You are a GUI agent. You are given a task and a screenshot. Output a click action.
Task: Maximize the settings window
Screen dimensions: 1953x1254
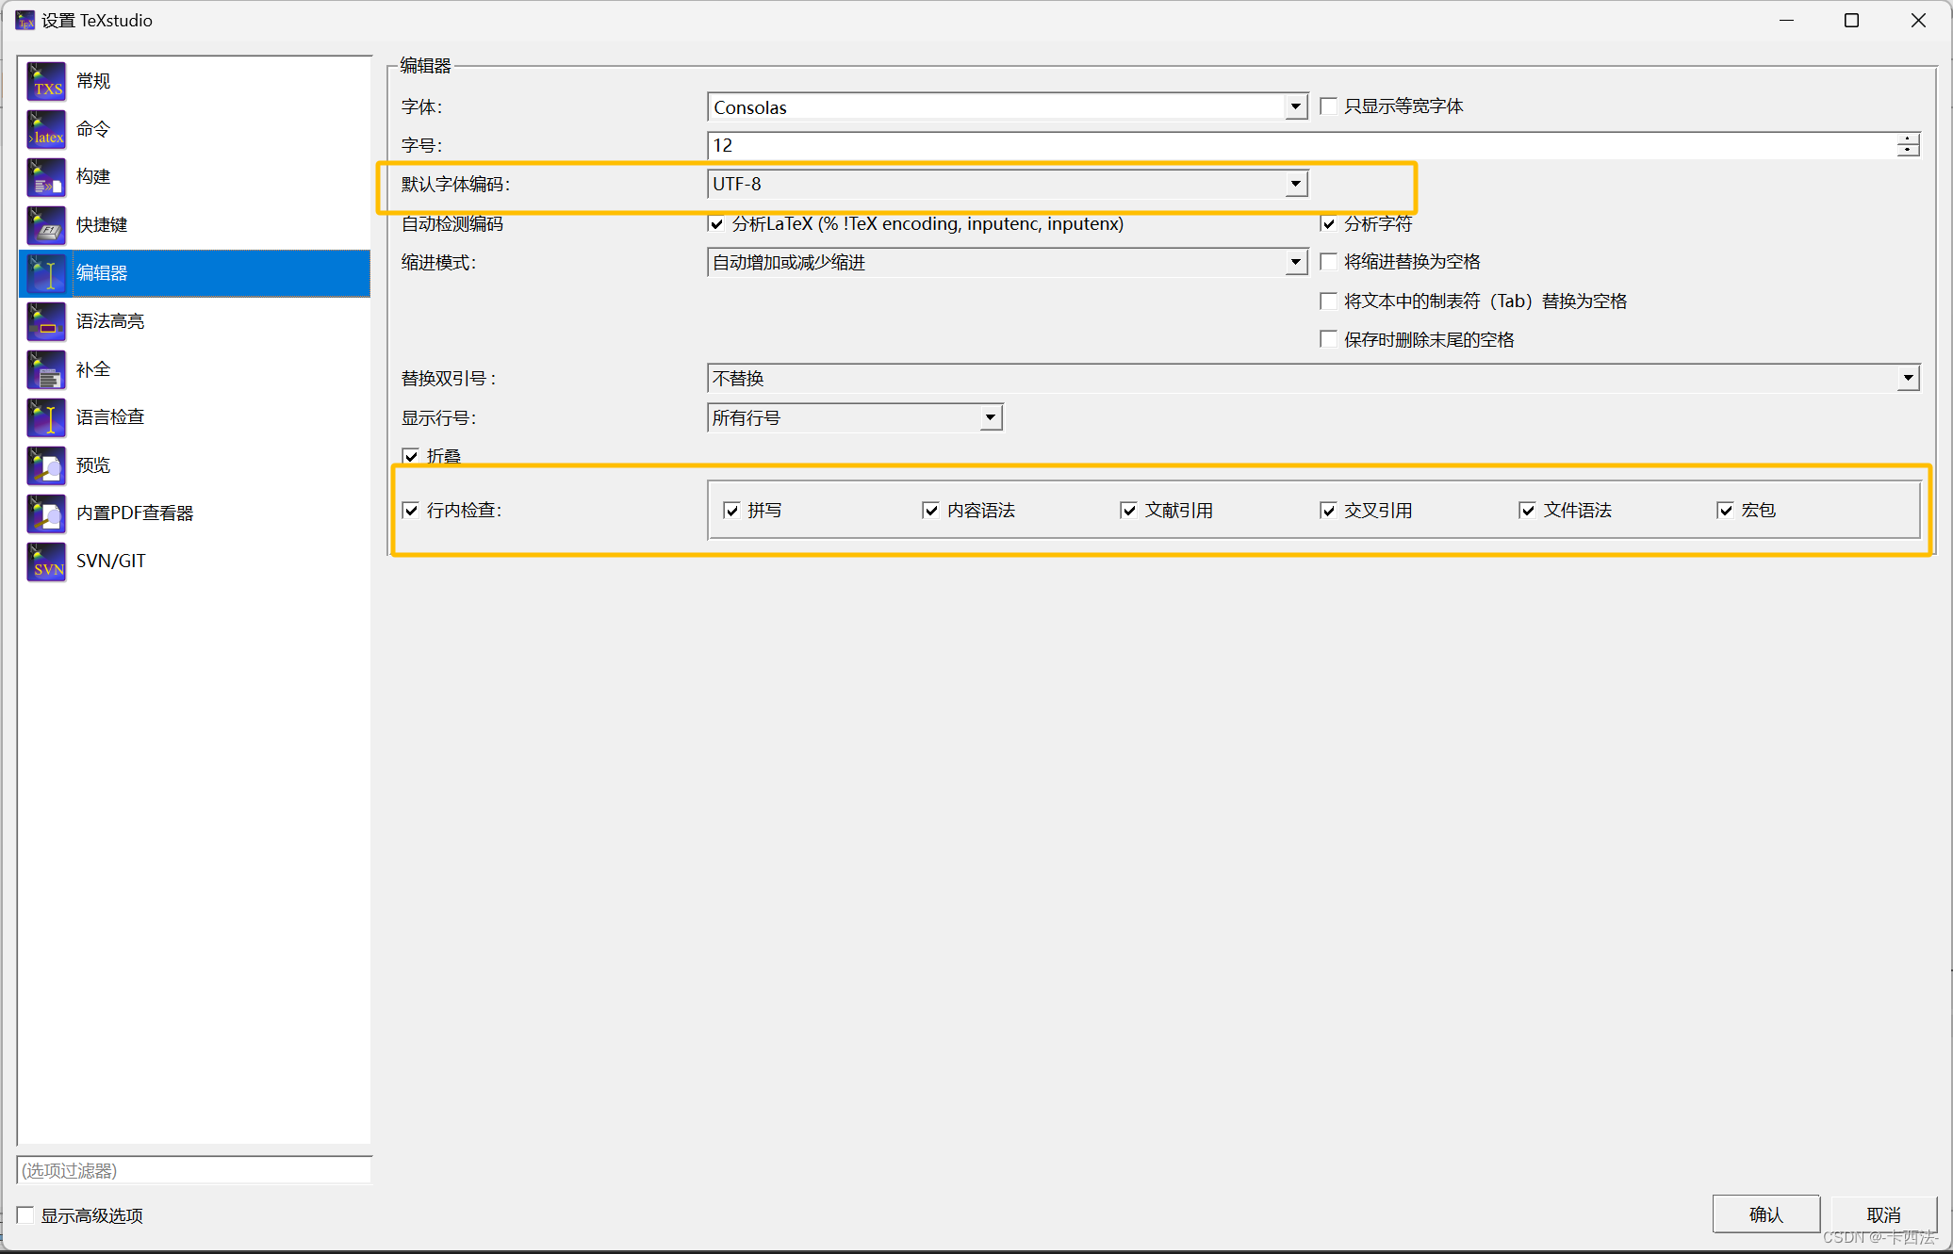(x=1851, y=21)
